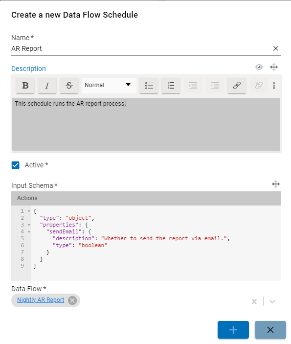Cancel with the X button
This screenshot has width=291, height=344.
(x=270, y=330)
